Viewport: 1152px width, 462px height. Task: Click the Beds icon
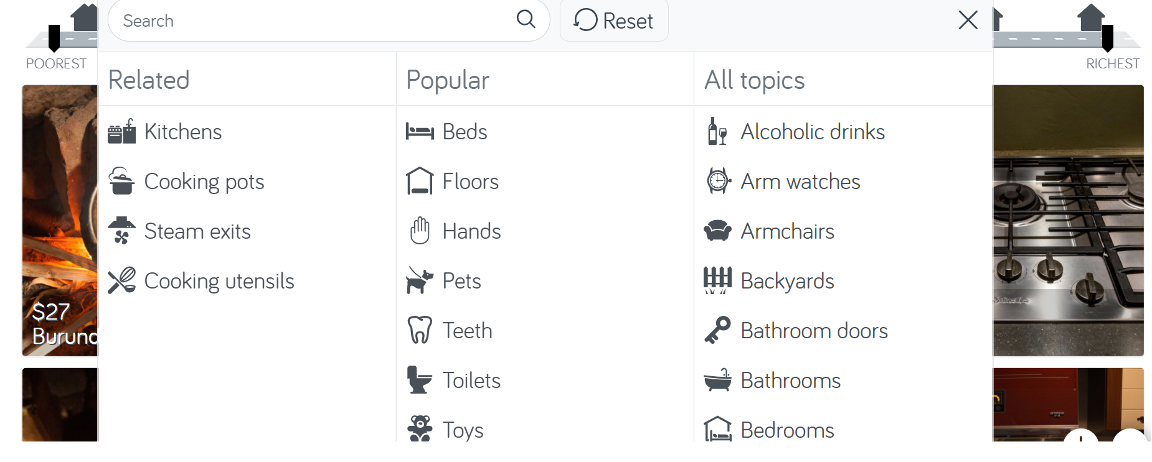pyautogui.click(x=420, y=132)
